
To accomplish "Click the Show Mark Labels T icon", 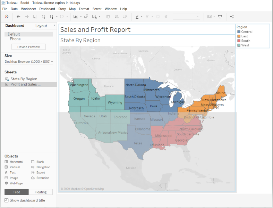I will (158, 17).
